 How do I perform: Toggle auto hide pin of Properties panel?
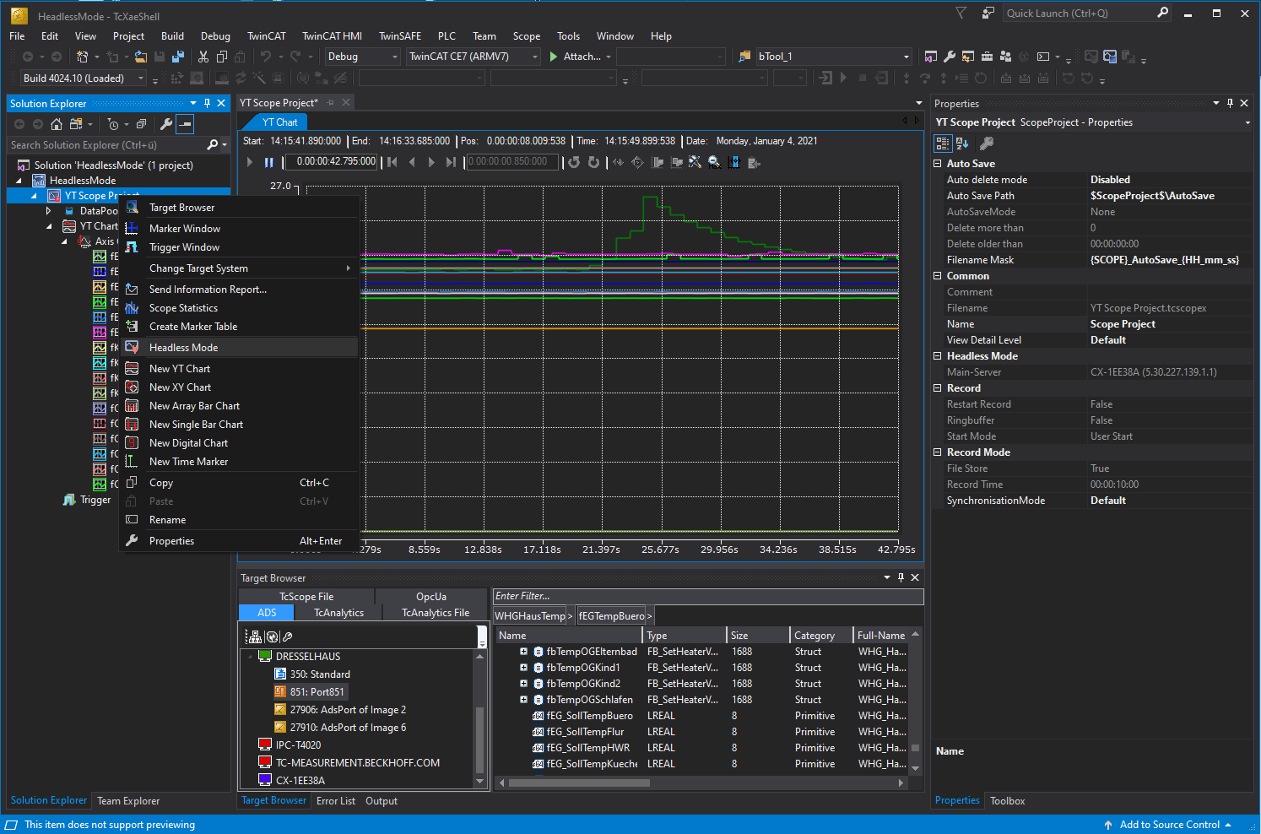tap(1231, 103)
